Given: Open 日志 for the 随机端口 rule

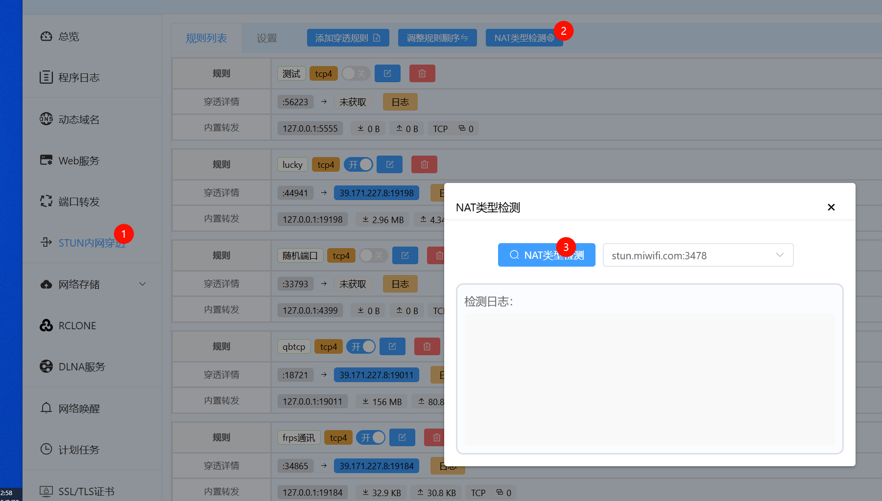Looking at the screenshot, I should (400, 284).
